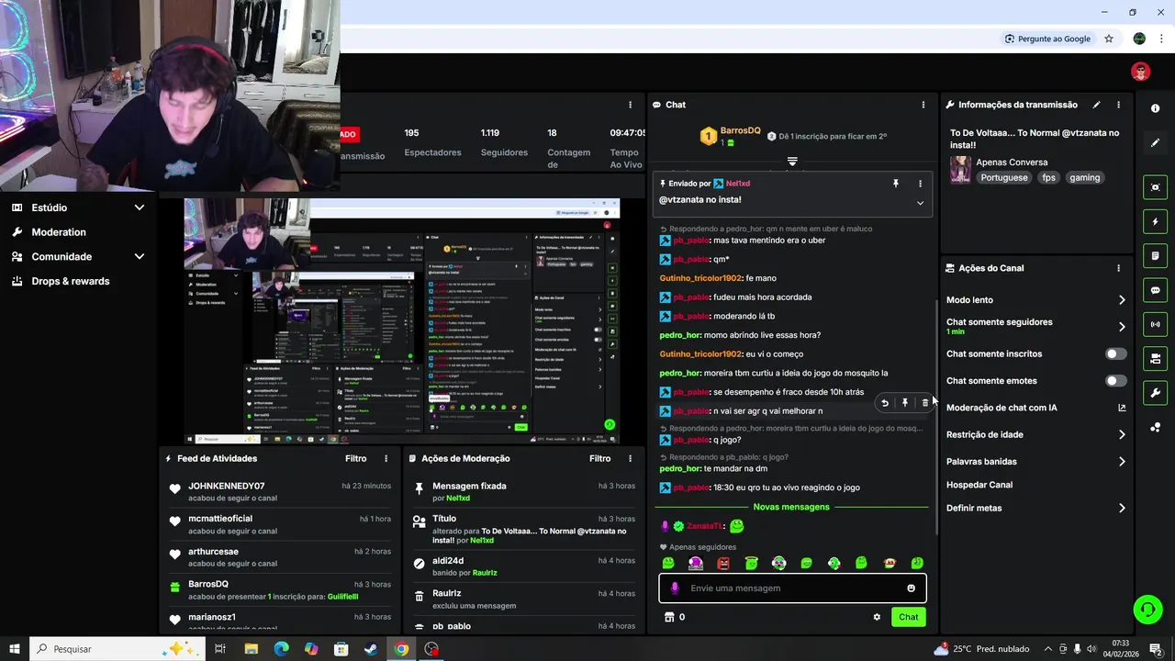The image size is (1175, 661).
Task: Click the wrench tools icon in right toolbar
Action: click(1155, 393)
